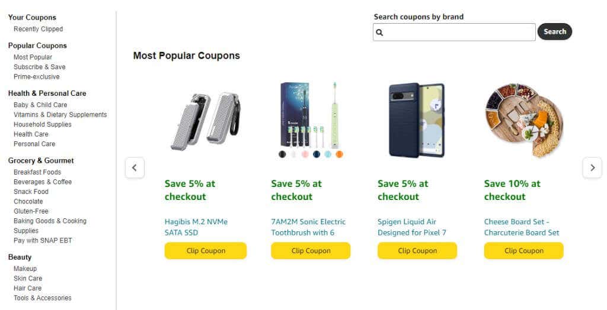607x310 pixels.
Task: Click the previous carousel arrow
Action: tap(135, 168)
